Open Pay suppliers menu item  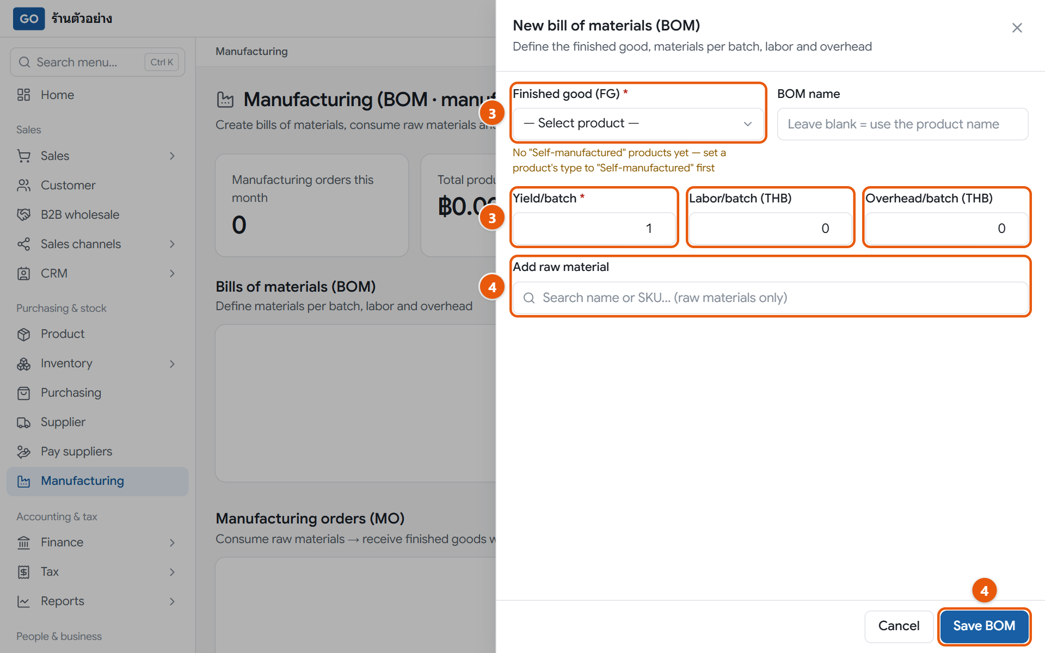pos(97,452)
